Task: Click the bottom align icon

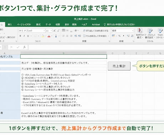Action: click(71, 31)
